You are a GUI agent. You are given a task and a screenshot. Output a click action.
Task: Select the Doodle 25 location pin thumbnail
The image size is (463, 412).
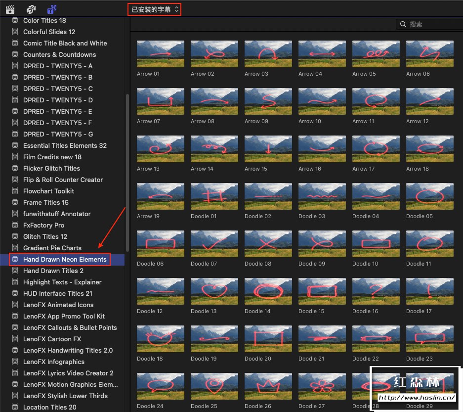[x=214, y=386]
